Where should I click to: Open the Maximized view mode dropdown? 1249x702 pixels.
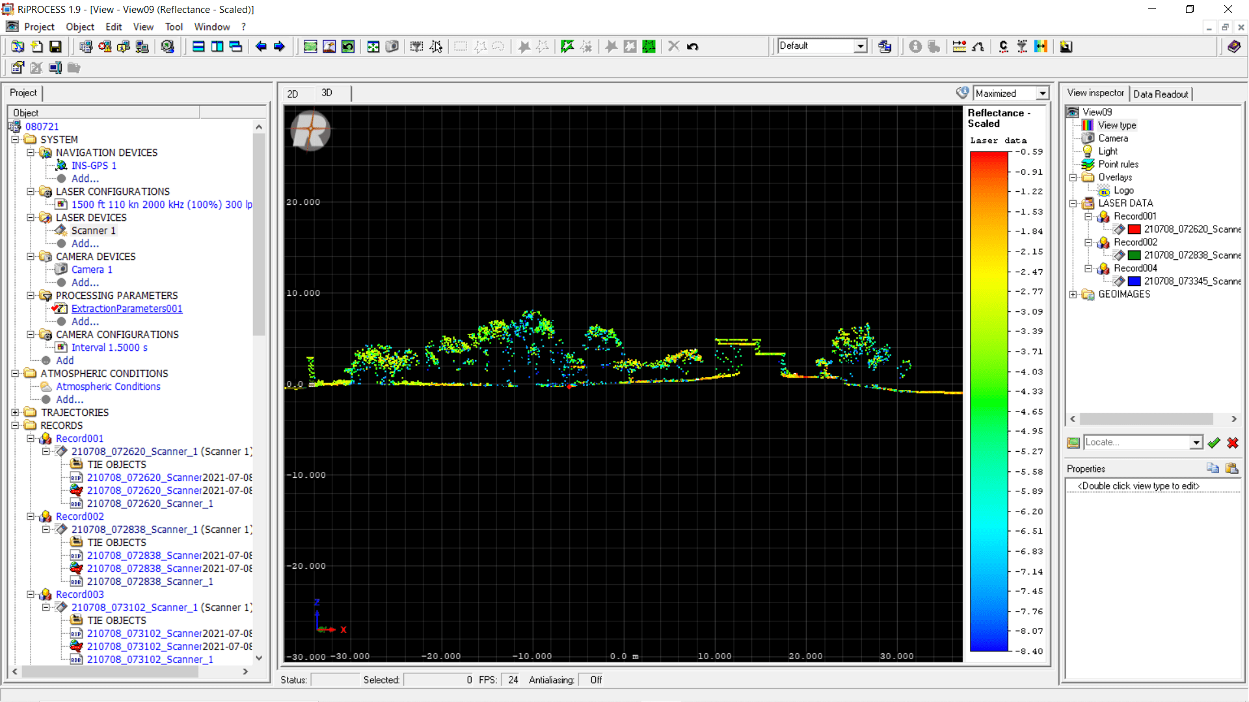1043,94
